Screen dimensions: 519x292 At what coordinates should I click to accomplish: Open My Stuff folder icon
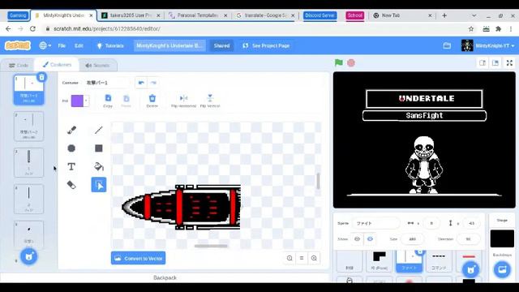(447, 45)
